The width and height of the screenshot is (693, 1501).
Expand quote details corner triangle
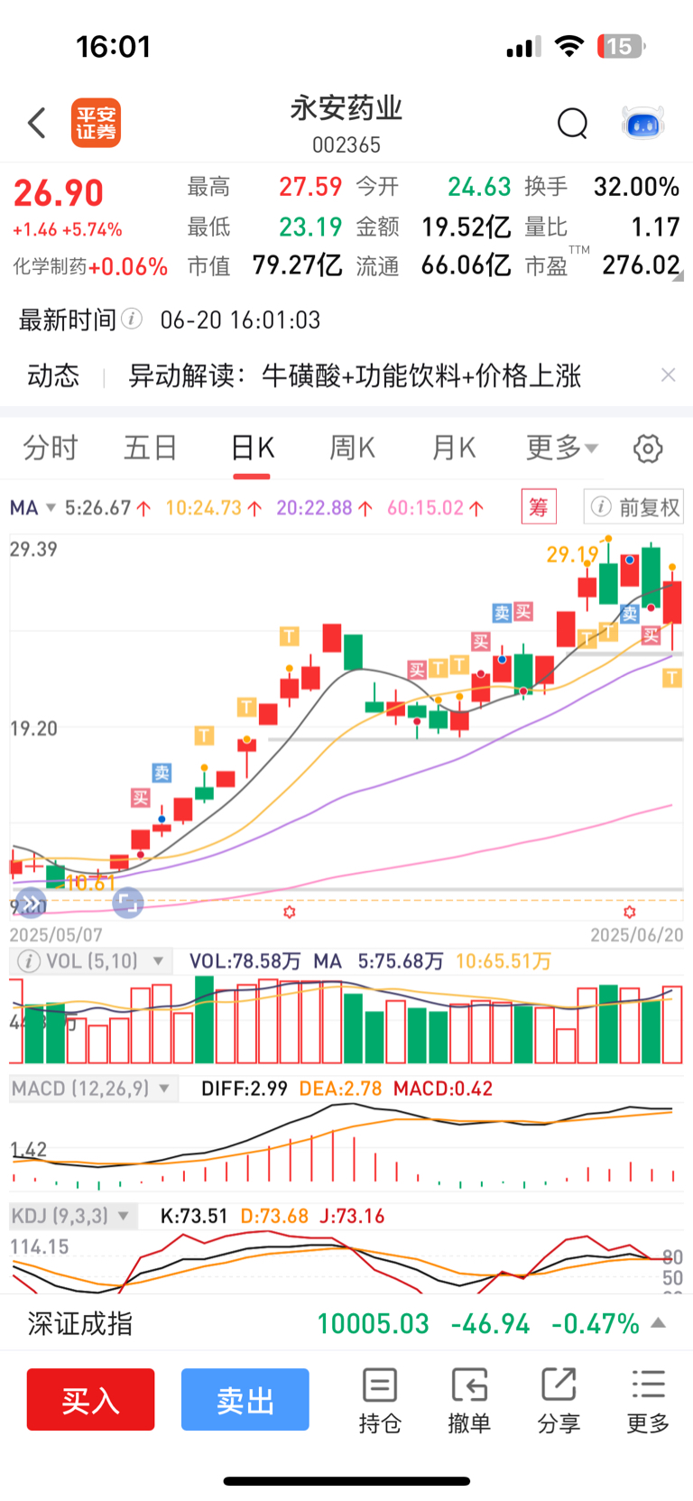click(678, 276)
